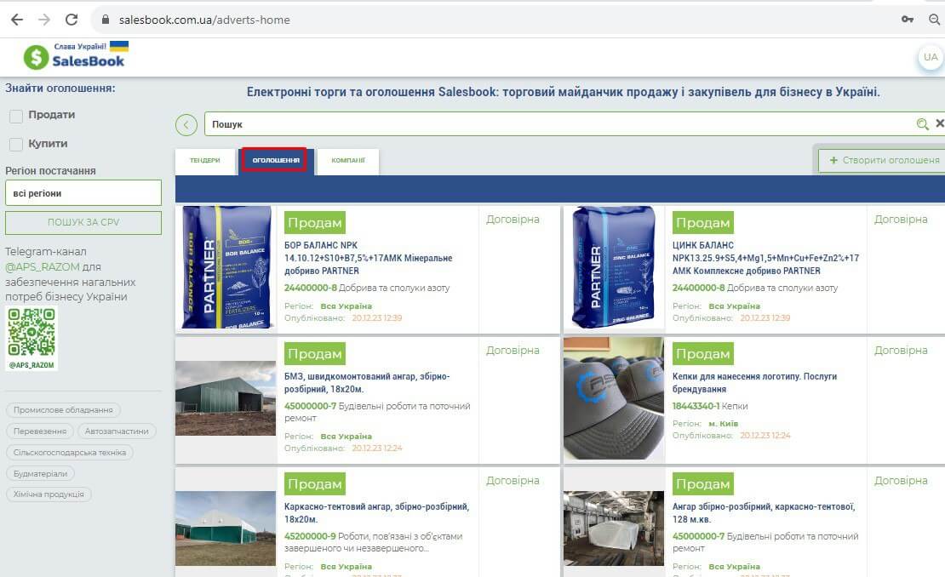Image resolution: width=945 pixels, height=577 pixels.
Task: Click the Продам badge on Кепки advert
Action: [x=702, y=353]
